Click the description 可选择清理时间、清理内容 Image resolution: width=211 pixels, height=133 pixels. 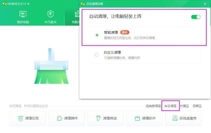coord(122,58)
